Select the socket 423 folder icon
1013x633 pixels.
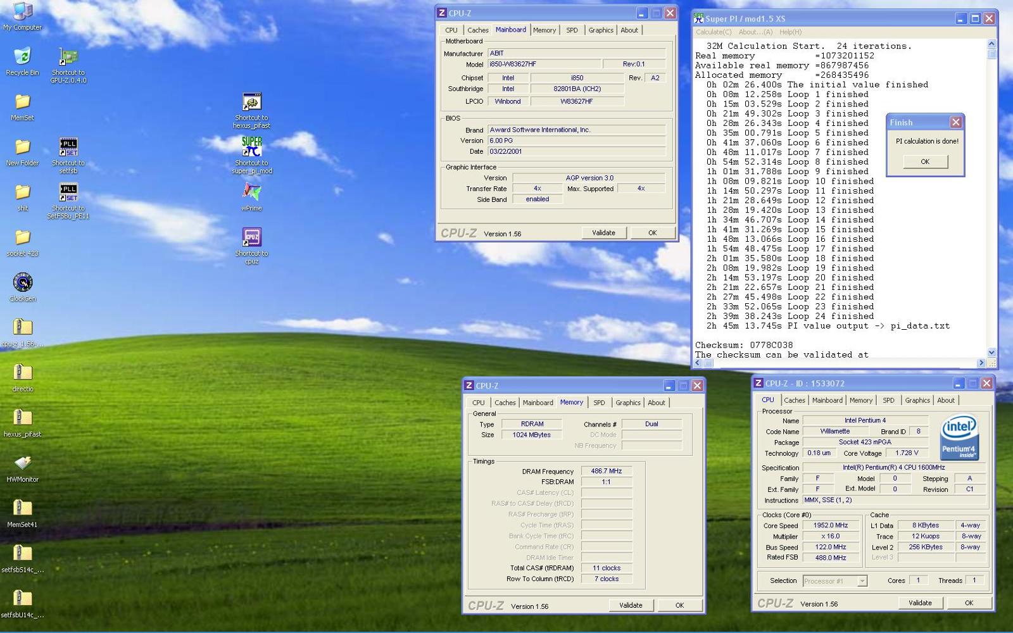(x=22, y=242)
